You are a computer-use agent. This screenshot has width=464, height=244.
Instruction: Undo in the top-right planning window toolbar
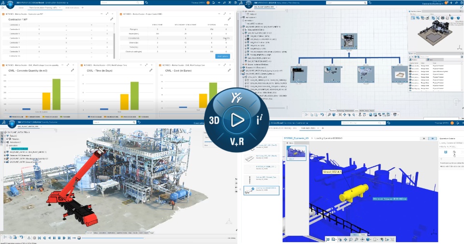(x=322, y=115)
